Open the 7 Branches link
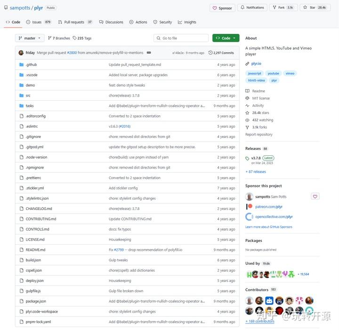This screenshot has width=339, height=330. [59, 38]
